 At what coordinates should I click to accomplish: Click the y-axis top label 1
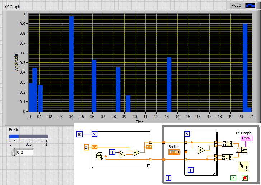coord(24,14)
